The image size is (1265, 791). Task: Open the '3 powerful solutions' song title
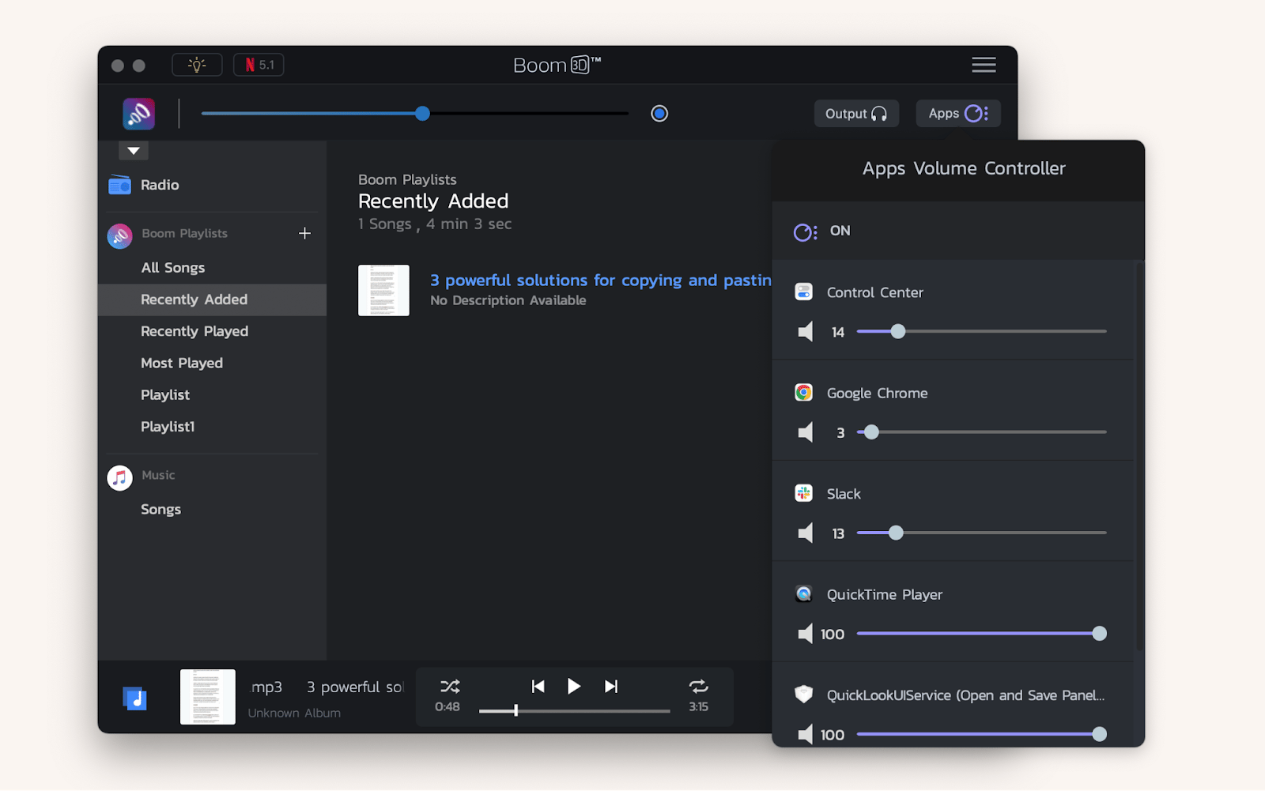600,281
